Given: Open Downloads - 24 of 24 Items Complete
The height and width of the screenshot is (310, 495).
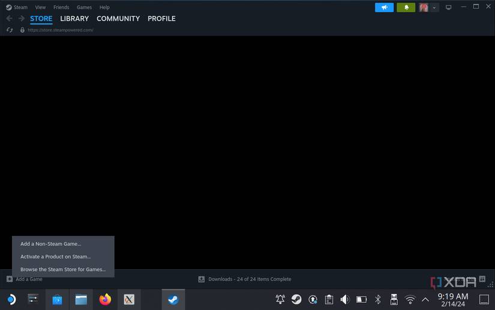Looking at the screenshot, I should coord(250,279).
